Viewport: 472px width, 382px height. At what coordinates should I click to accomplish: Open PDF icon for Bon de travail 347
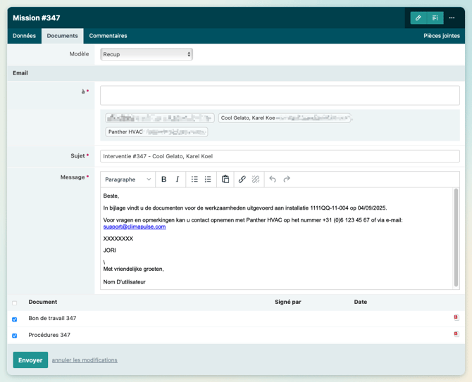click(x=456, y=318)
